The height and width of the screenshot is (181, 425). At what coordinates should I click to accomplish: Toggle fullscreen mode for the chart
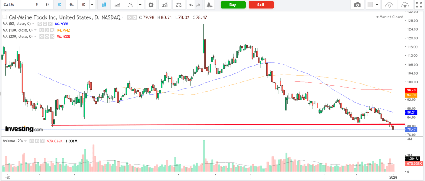tap(418, 5)
